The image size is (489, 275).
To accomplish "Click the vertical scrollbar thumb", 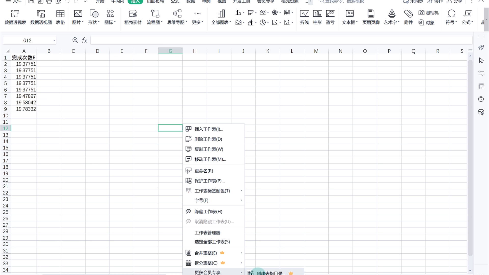I will [470, 158].
